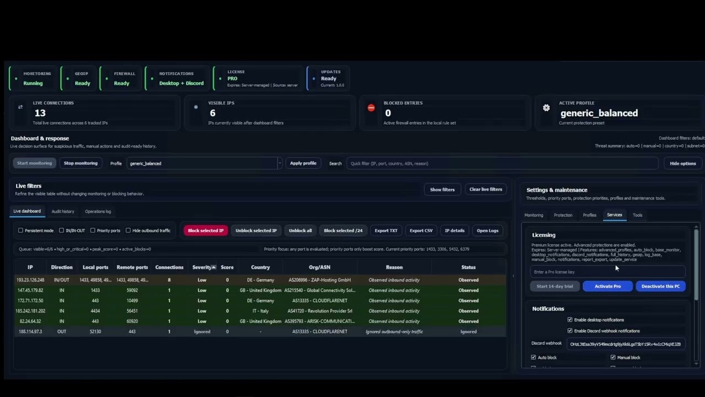Image resolution: width=705 pixels, height=397 pixels.
Task: Click the Updates Ready status dot
Action: (x=313, y=79)
